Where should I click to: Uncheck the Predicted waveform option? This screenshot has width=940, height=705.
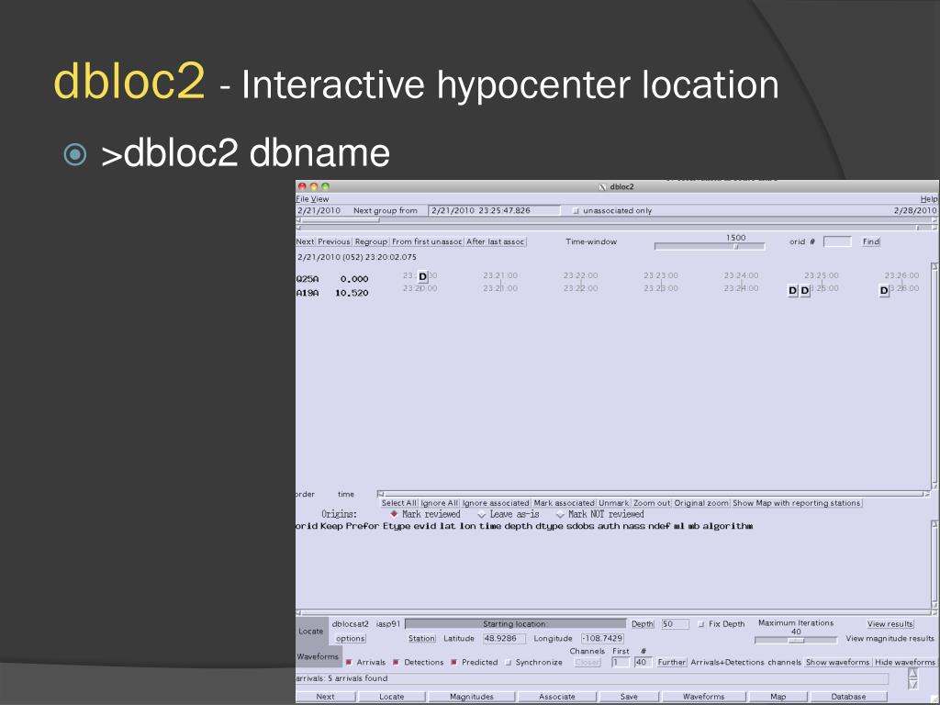453,663
